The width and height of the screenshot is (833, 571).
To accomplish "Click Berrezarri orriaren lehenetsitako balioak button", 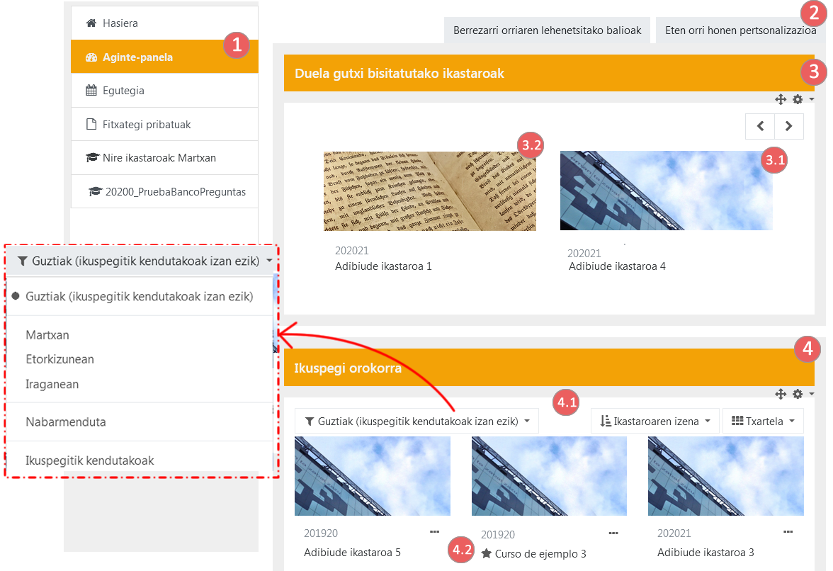I will point(547,30).
